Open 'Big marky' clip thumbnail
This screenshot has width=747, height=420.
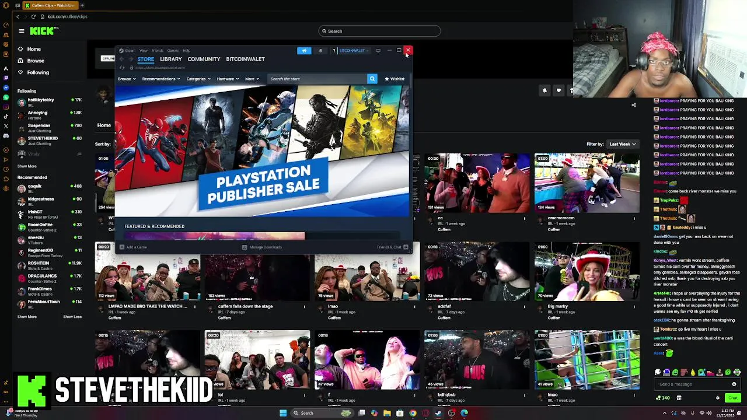(587, 271)
